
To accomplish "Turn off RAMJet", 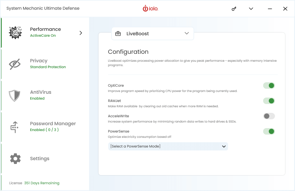I will click(269, 100).
